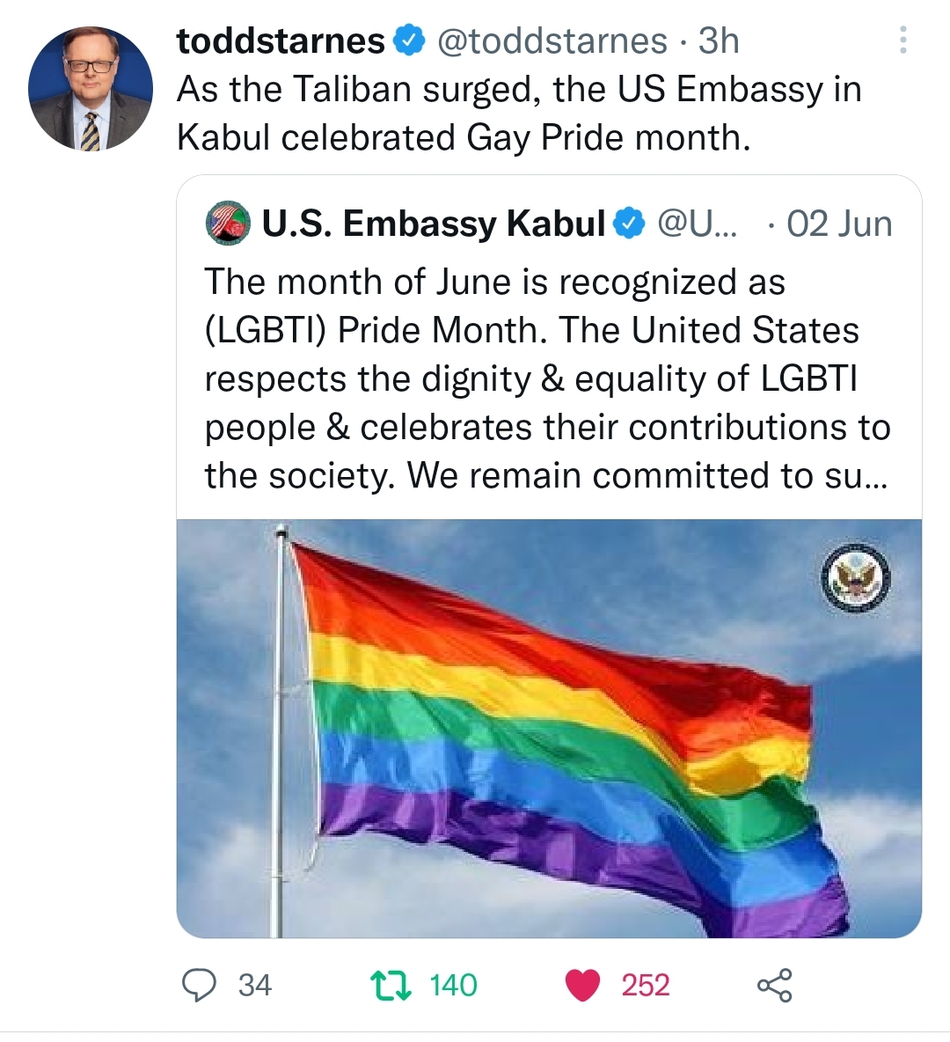
Task: Expand the truncated quoted tweet text
Action: coord(547,378)
